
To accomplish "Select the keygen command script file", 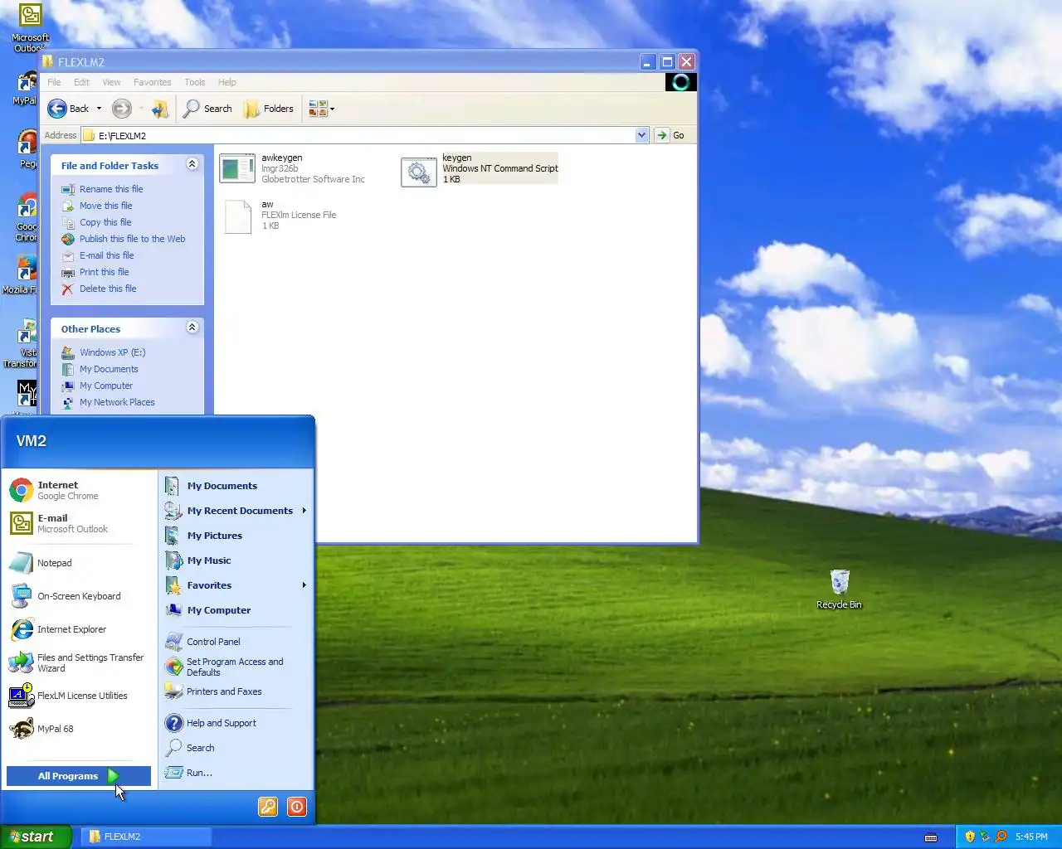I will point(480,169).
